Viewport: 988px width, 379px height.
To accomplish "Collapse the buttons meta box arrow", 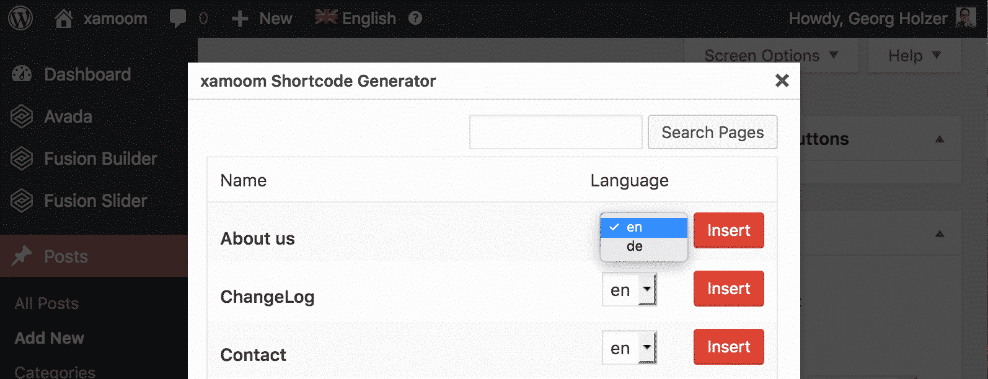I will click(940, 139).
